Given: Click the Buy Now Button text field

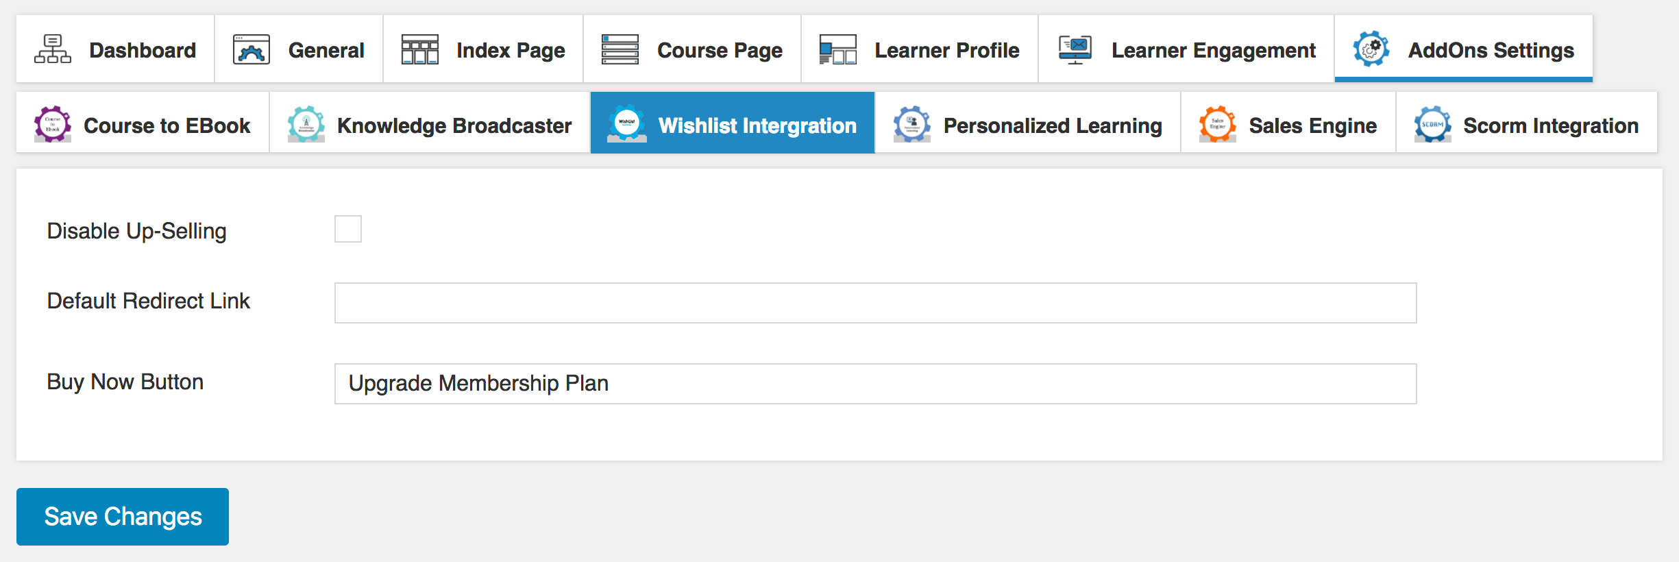Looking at the screenshot, I should tap(875, 384).
